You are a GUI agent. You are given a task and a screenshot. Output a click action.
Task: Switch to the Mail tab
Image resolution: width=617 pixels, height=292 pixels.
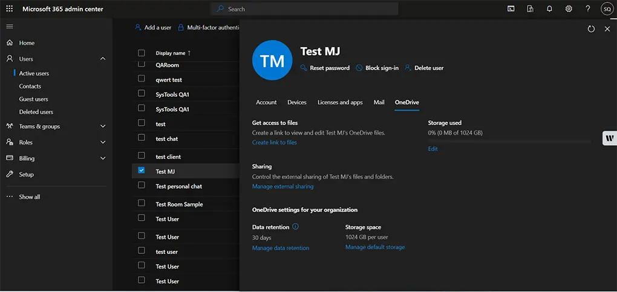point(379,102)
